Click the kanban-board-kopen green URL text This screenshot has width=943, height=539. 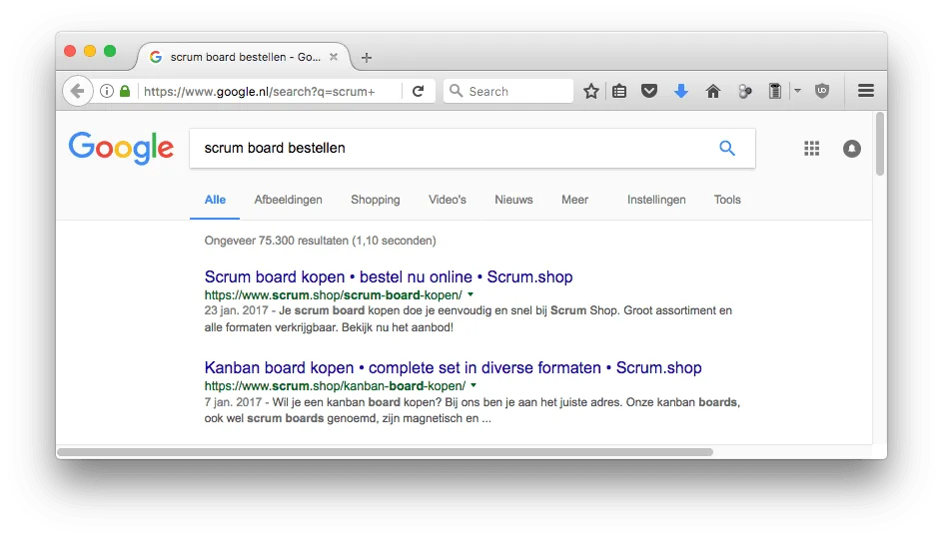[335, 385]
